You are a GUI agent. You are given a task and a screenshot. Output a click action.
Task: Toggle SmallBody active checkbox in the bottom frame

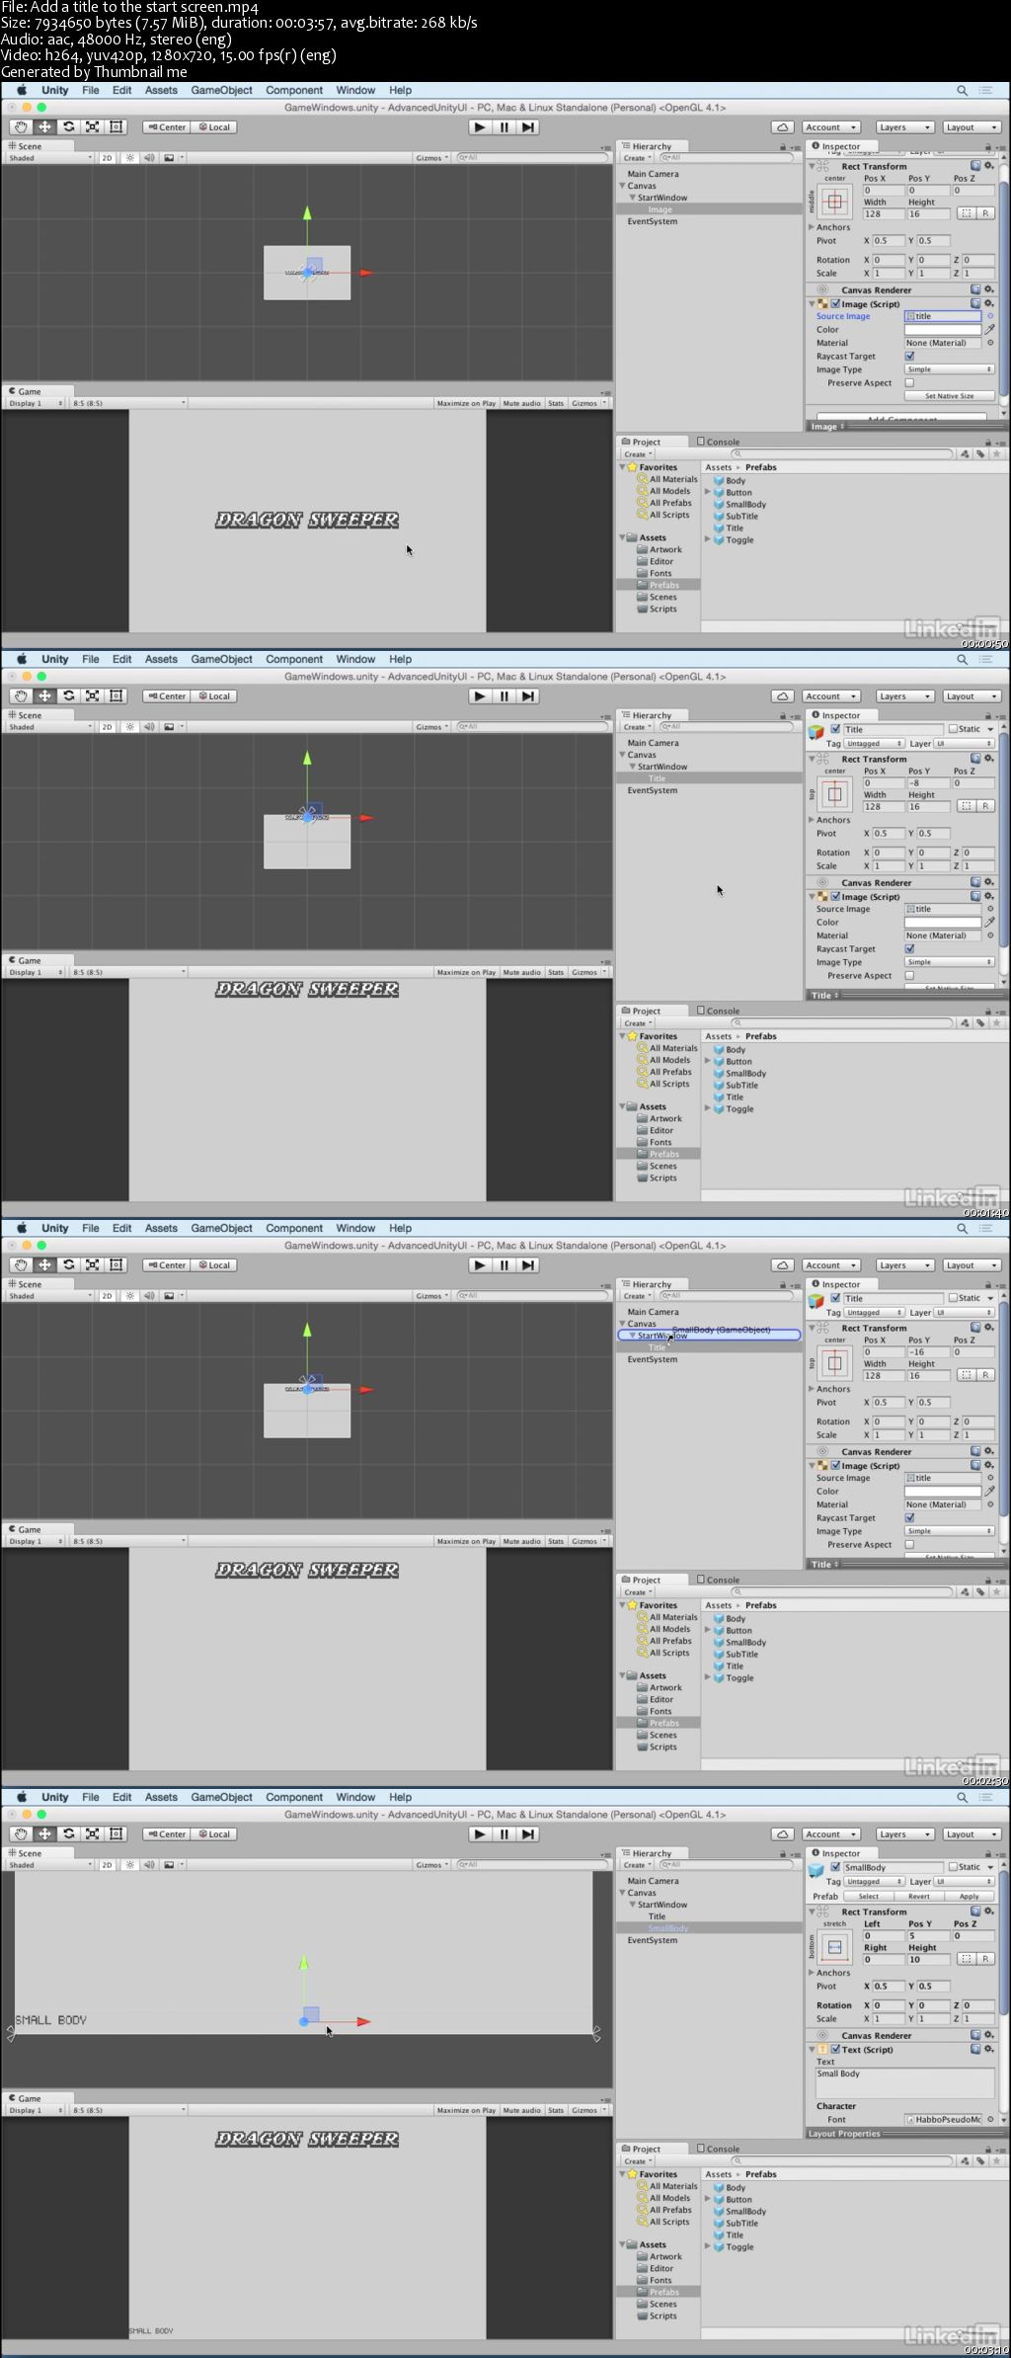(835, 1867)
